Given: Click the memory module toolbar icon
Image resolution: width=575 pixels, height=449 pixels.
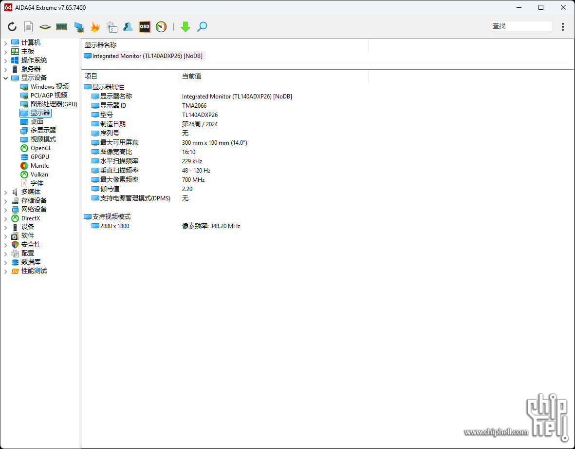Looking at the screenshot, I should pyautogui.click(x=61, y=26).
